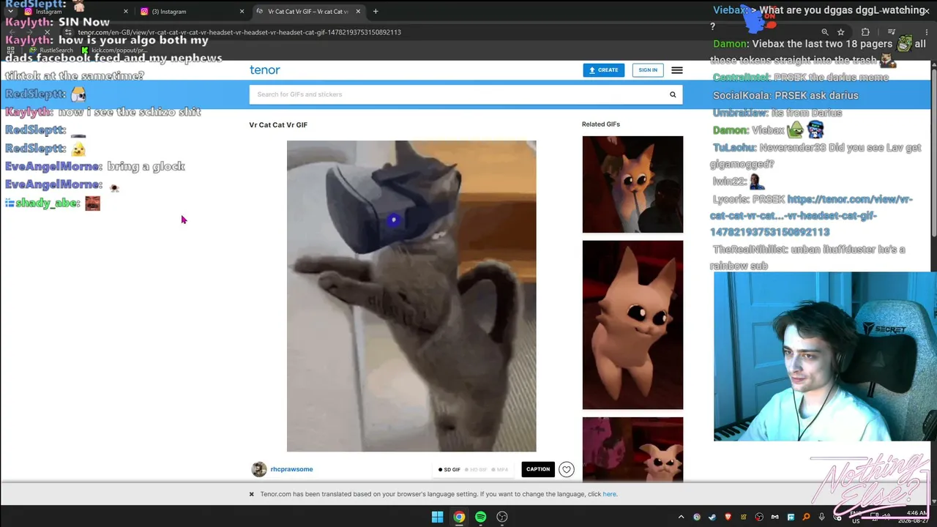Click the browser address bar URL
This screenshot has width=937, height=527.
[x=239, y=32]
